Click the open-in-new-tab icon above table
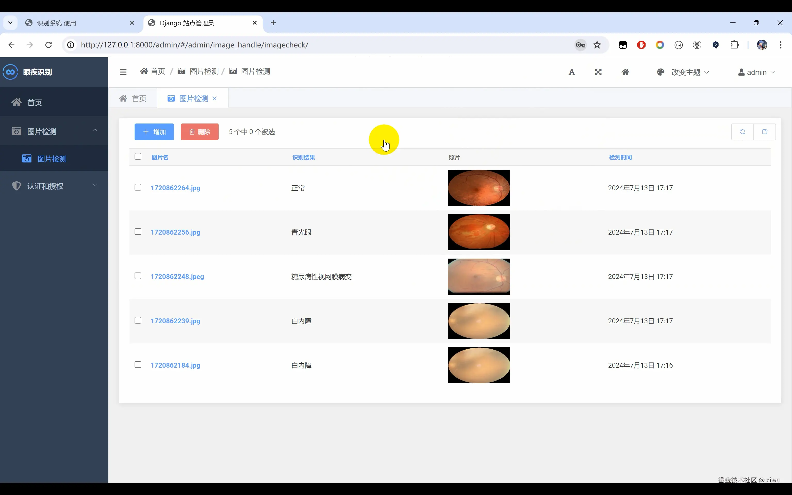Screen dimensions: 792x495 pos(765,131)
